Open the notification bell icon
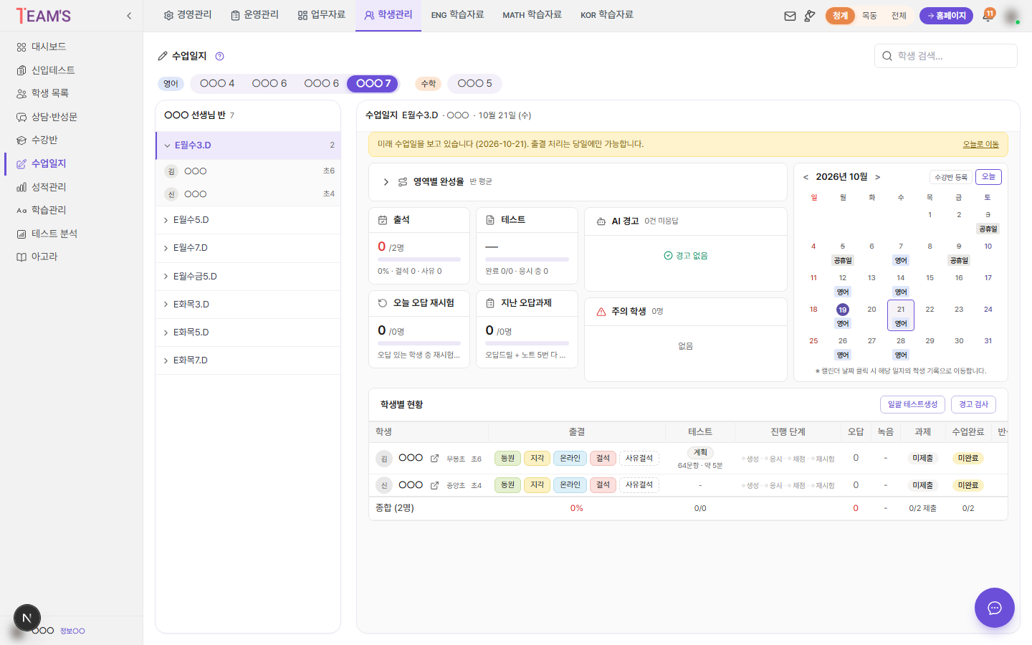The height and width of the screenshot is (645, 1032). (988, 16)
